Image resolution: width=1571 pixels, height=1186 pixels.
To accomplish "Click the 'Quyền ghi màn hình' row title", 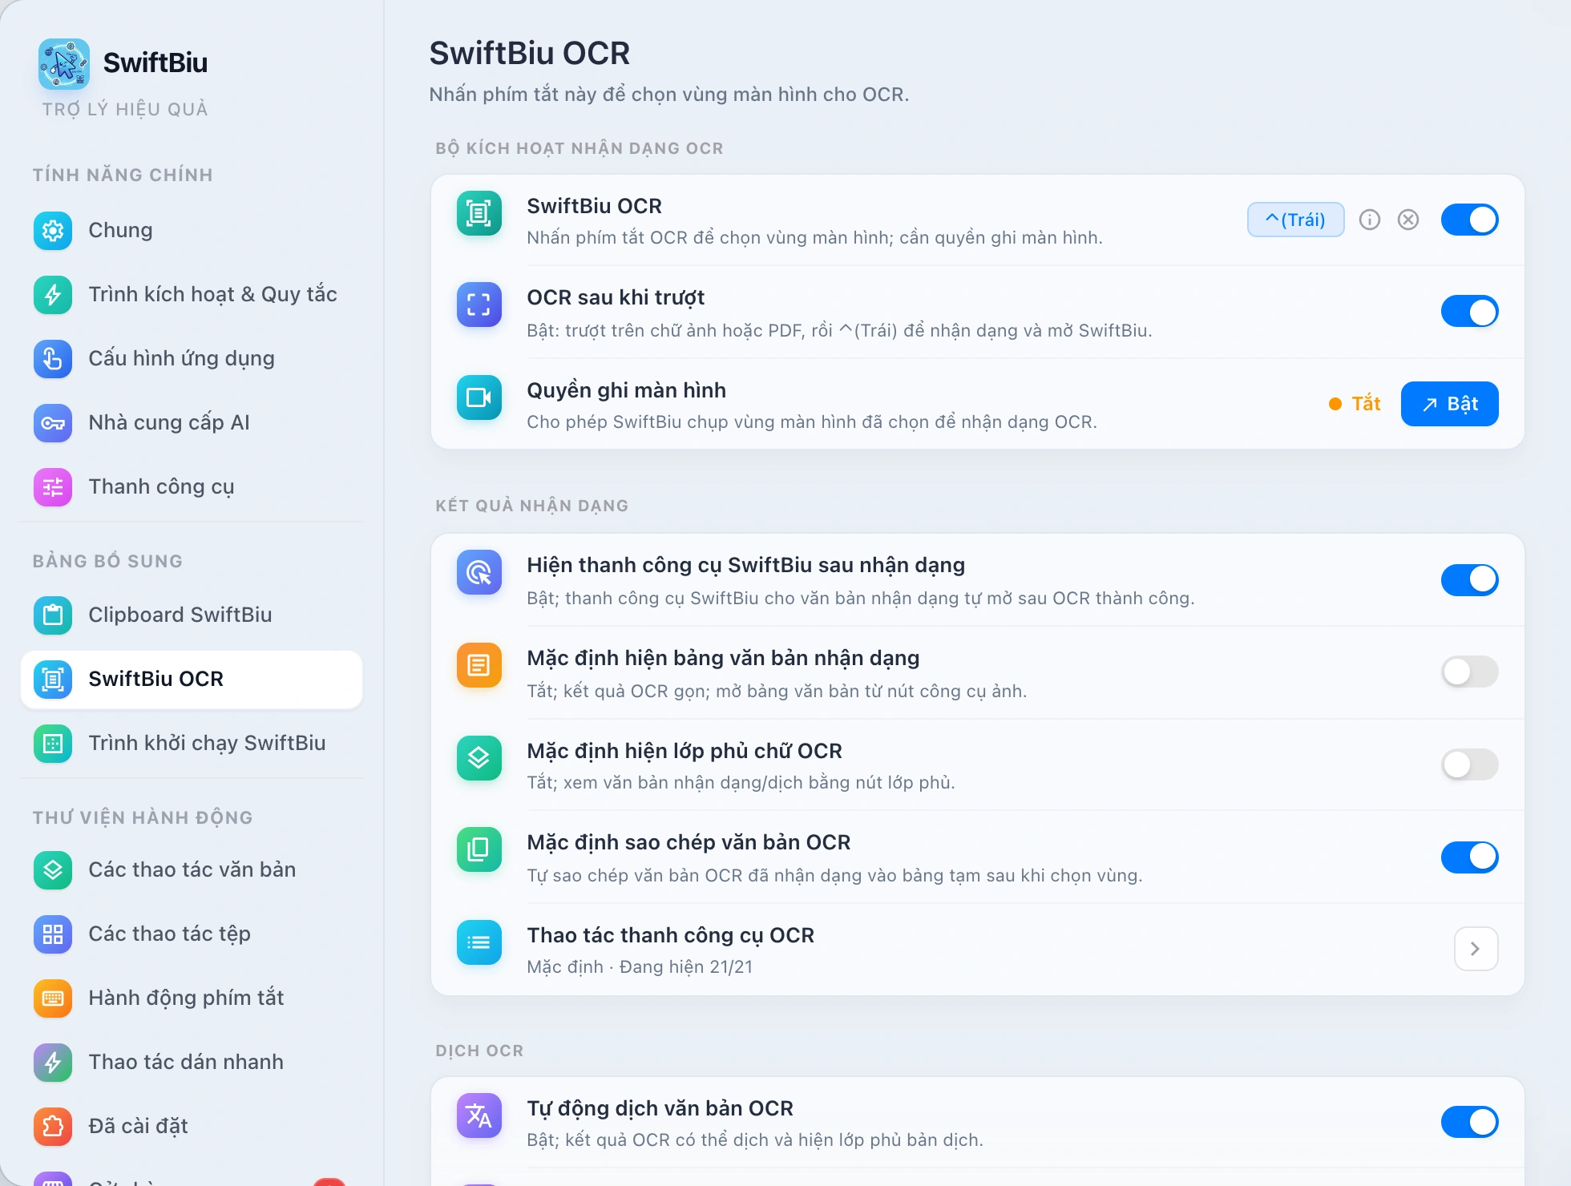I will tap(626, 390).
